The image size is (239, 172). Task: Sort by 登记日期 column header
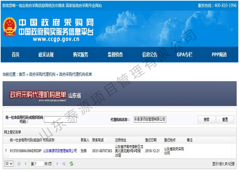[151, 140]
